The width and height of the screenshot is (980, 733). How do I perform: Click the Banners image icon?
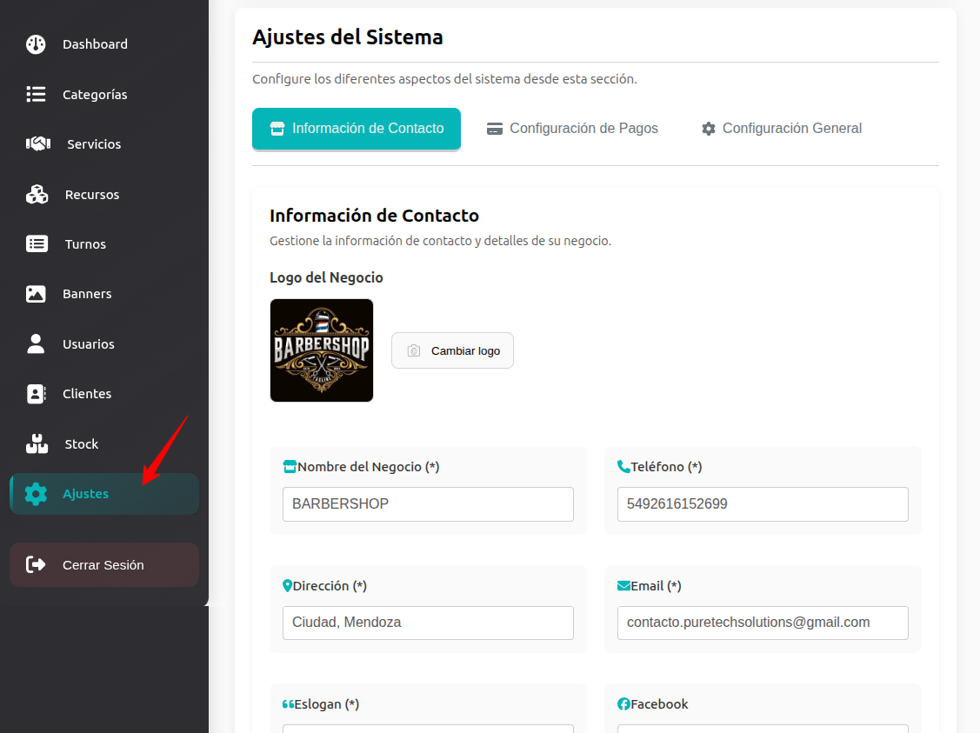(x=36, y=294)
